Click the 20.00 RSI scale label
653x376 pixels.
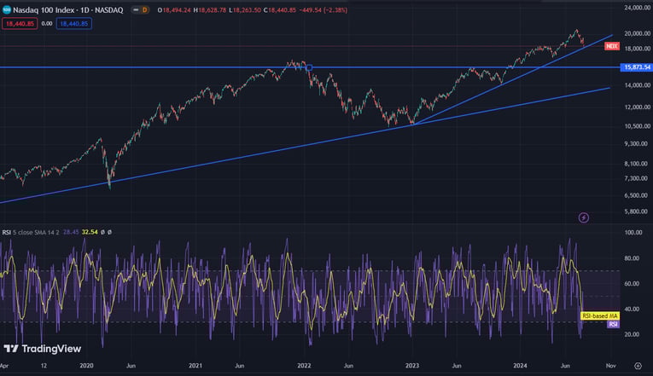[x=632, y=334]
